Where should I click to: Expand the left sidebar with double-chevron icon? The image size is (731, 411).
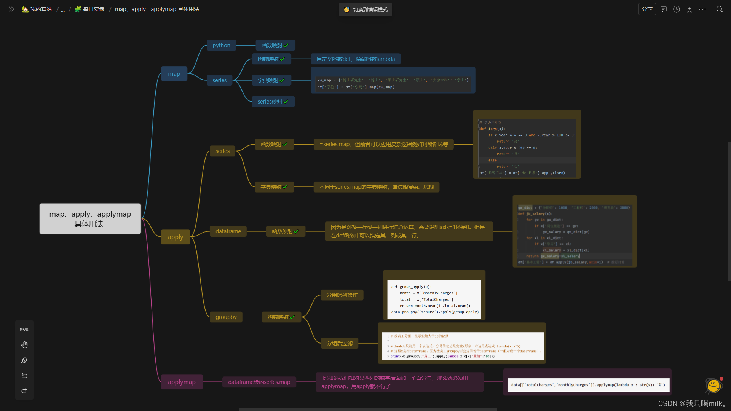11,9
